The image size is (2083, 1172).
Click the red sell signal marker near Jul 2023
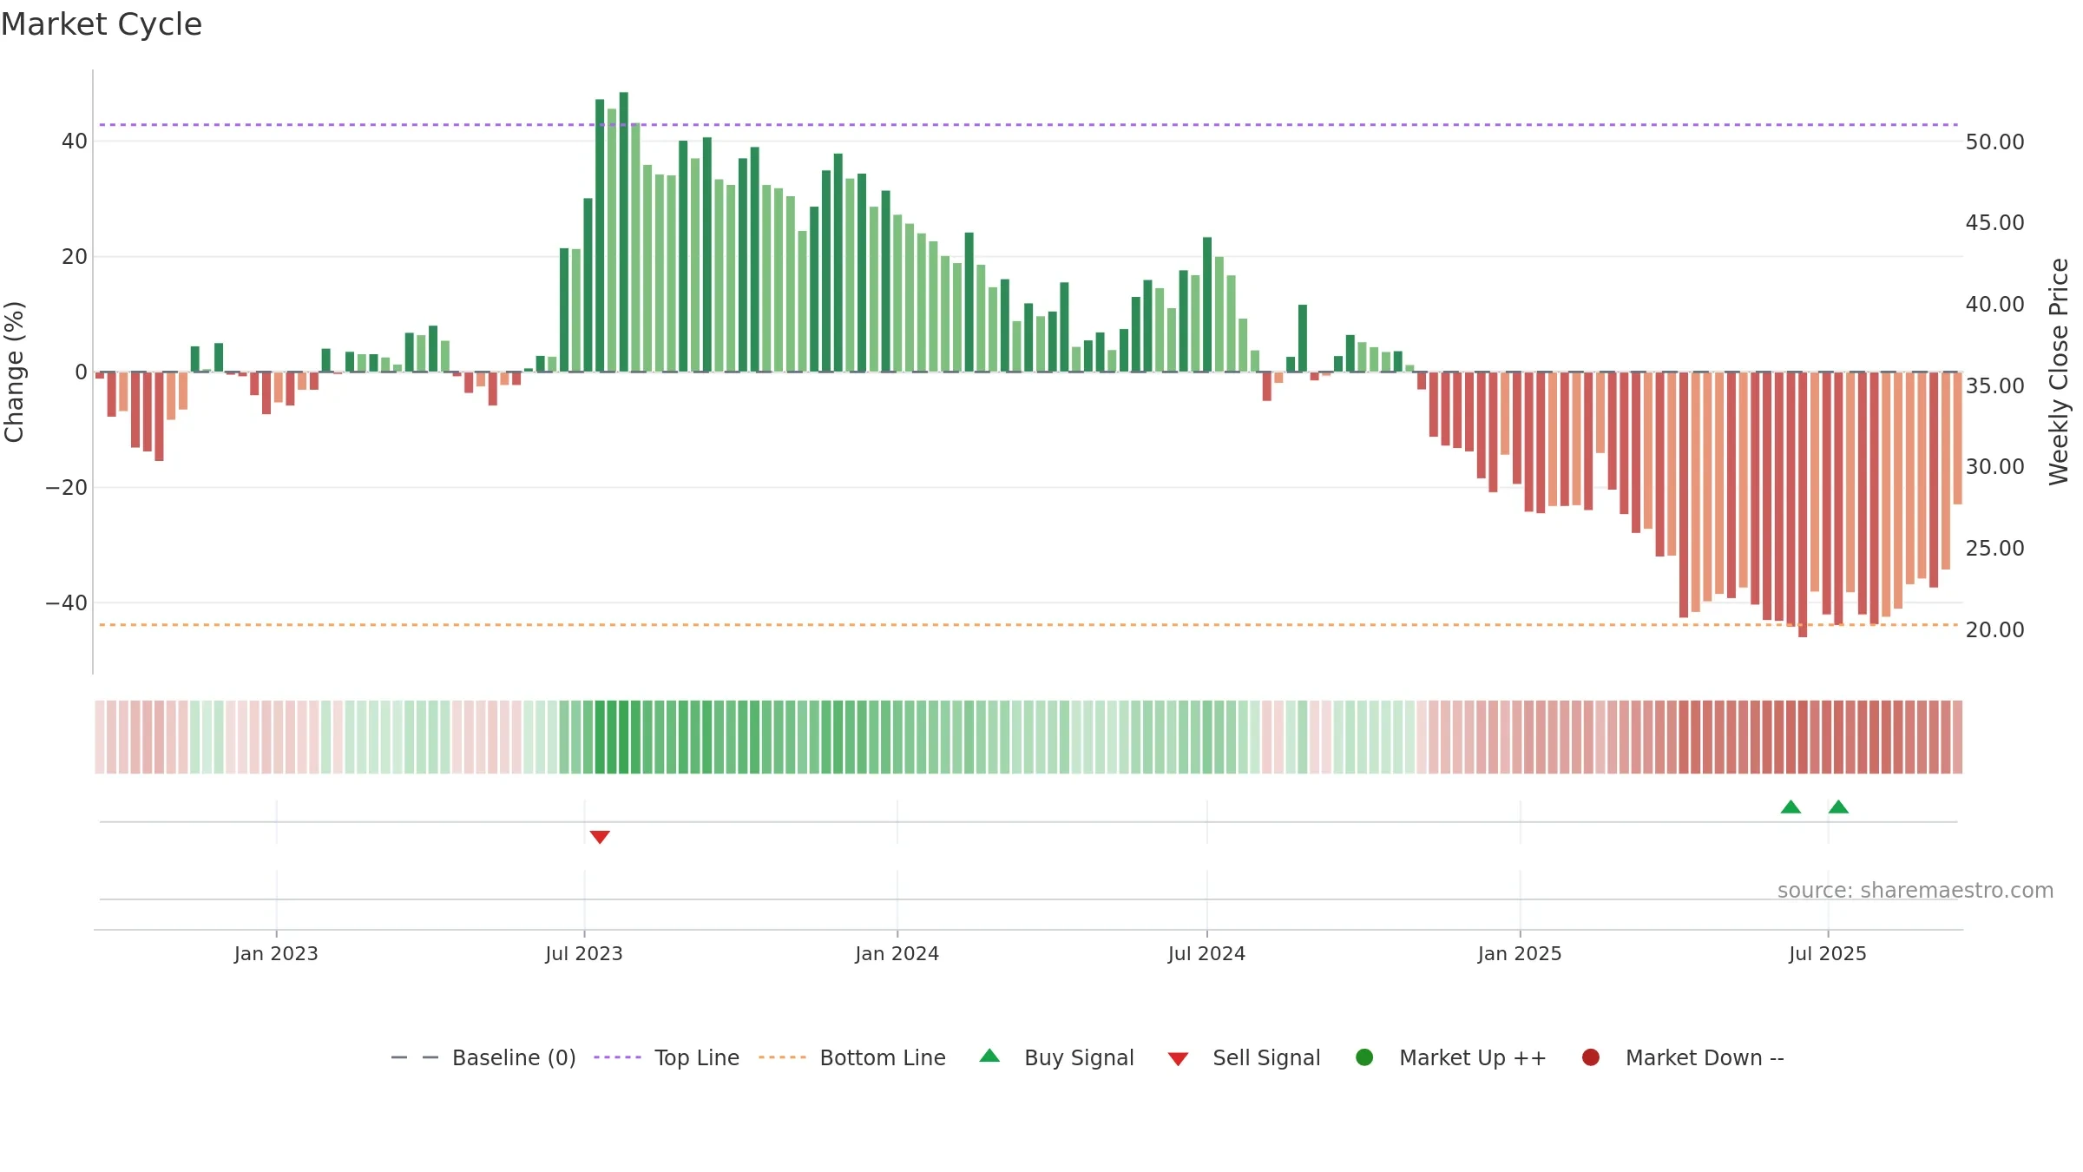[x=600, y=837]
